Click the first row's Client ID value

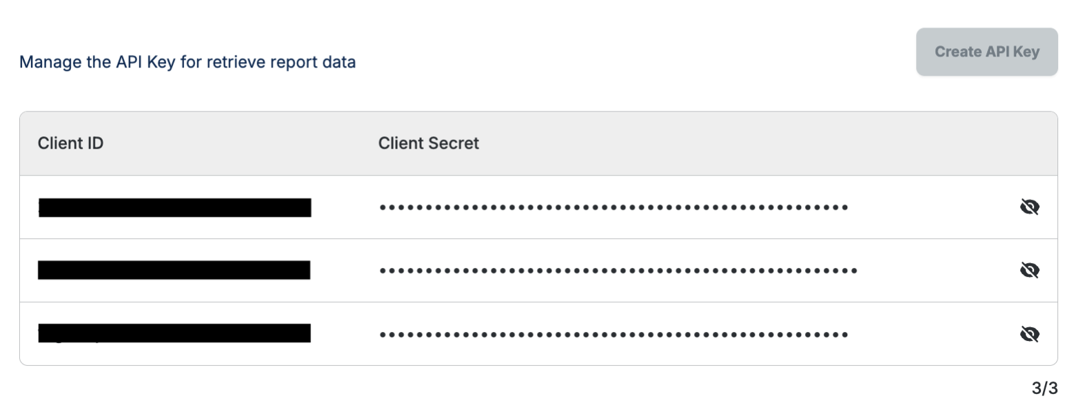[x=175, y=207]
